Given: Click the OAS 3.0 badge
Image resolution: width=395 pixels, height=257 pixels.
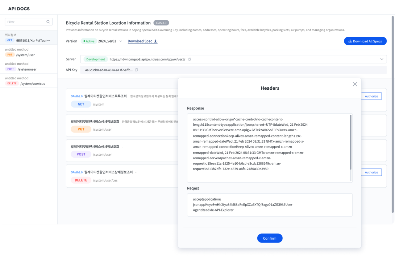Looking at the screenshot, I should (161, 23).
